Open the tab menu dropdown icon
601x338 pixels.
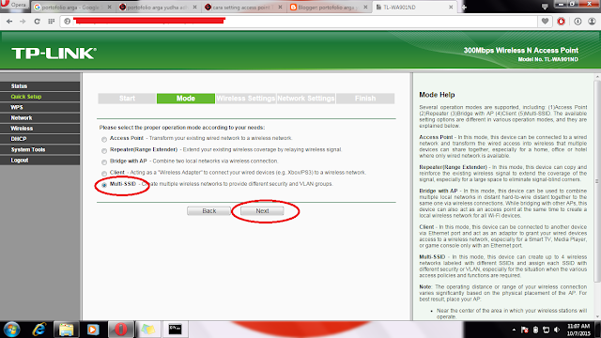click(545, 7)
